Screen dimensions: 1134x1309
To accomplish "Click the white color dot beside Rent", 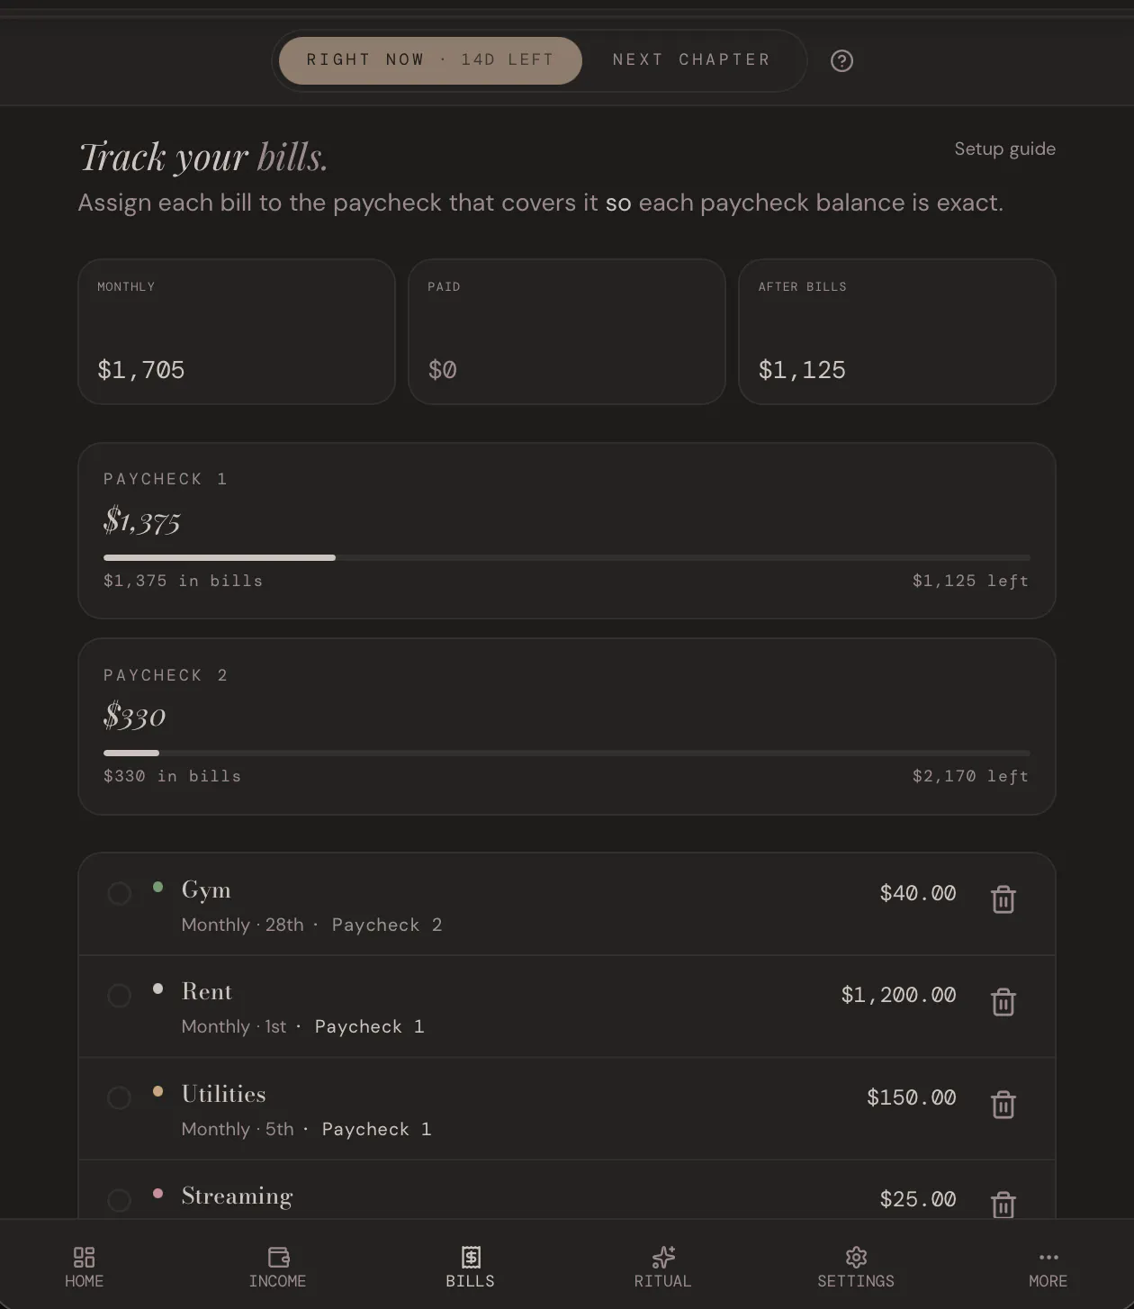I will [x=158, y=989].
